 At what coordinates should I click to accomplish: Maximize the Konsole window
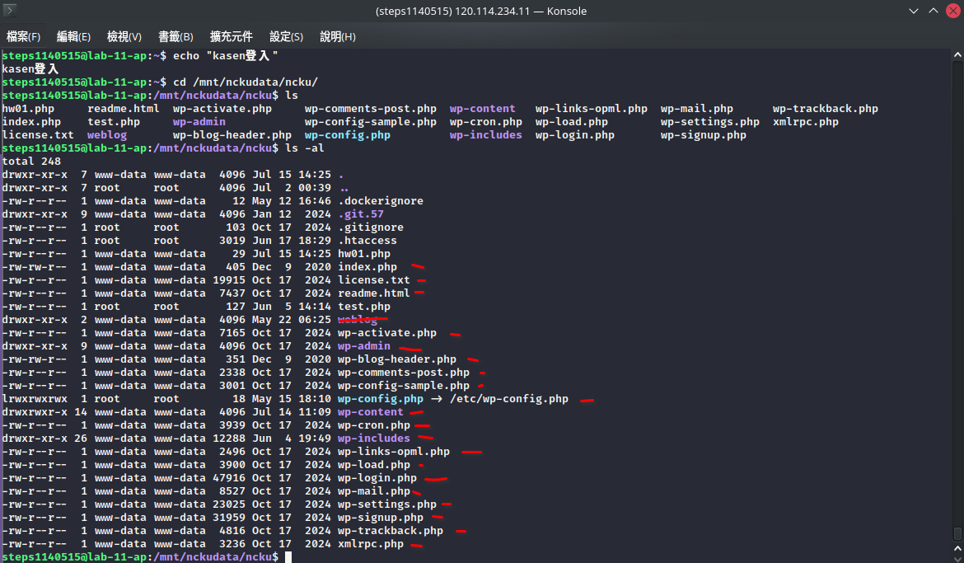pyautogui.click(x=933, y=12)
